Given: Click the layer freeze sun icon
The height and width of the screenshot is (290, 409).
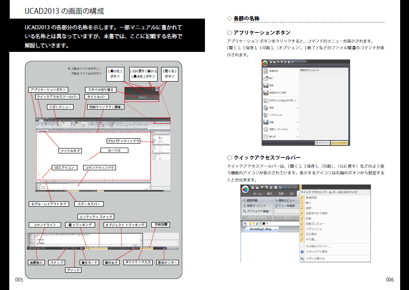Looking at the screenshot, I should [x=254, y=223].
